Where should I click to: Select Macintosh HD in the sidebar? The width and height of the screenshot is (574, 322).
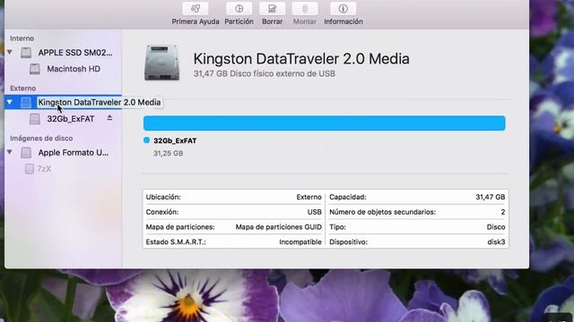74,69
